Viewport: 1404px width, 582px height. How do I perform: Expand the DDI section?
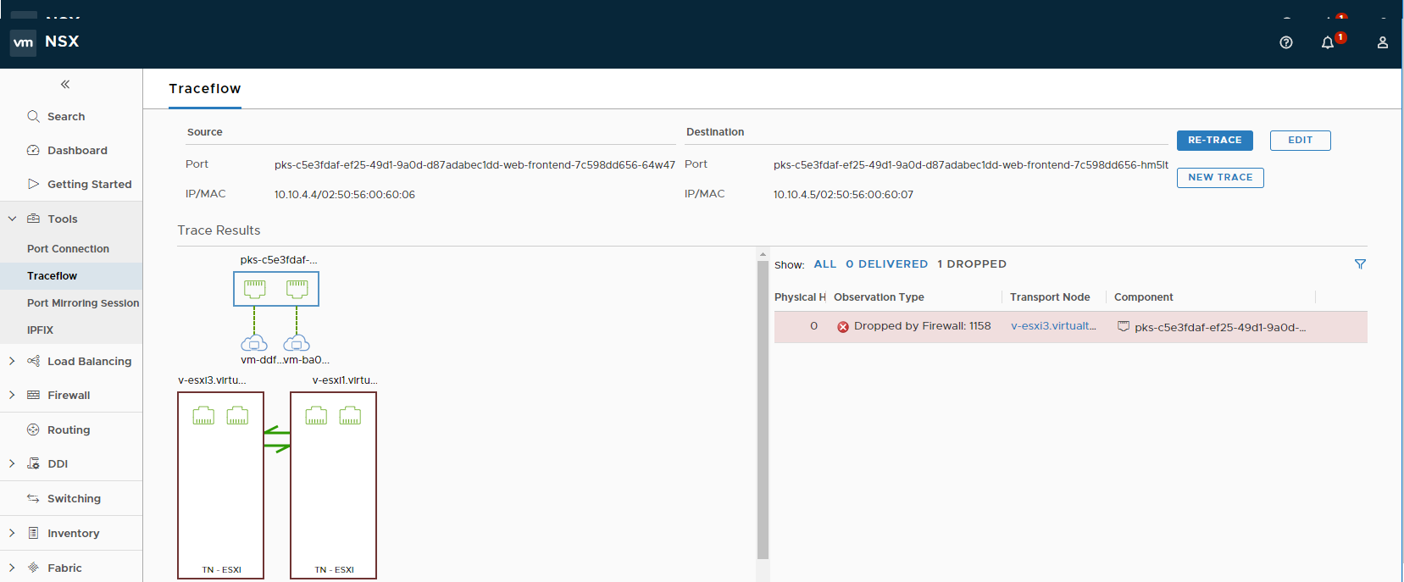[12, 463]
